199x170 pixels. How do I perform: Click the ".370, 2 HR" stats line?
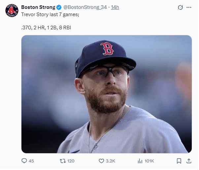[x=46, y=28]
